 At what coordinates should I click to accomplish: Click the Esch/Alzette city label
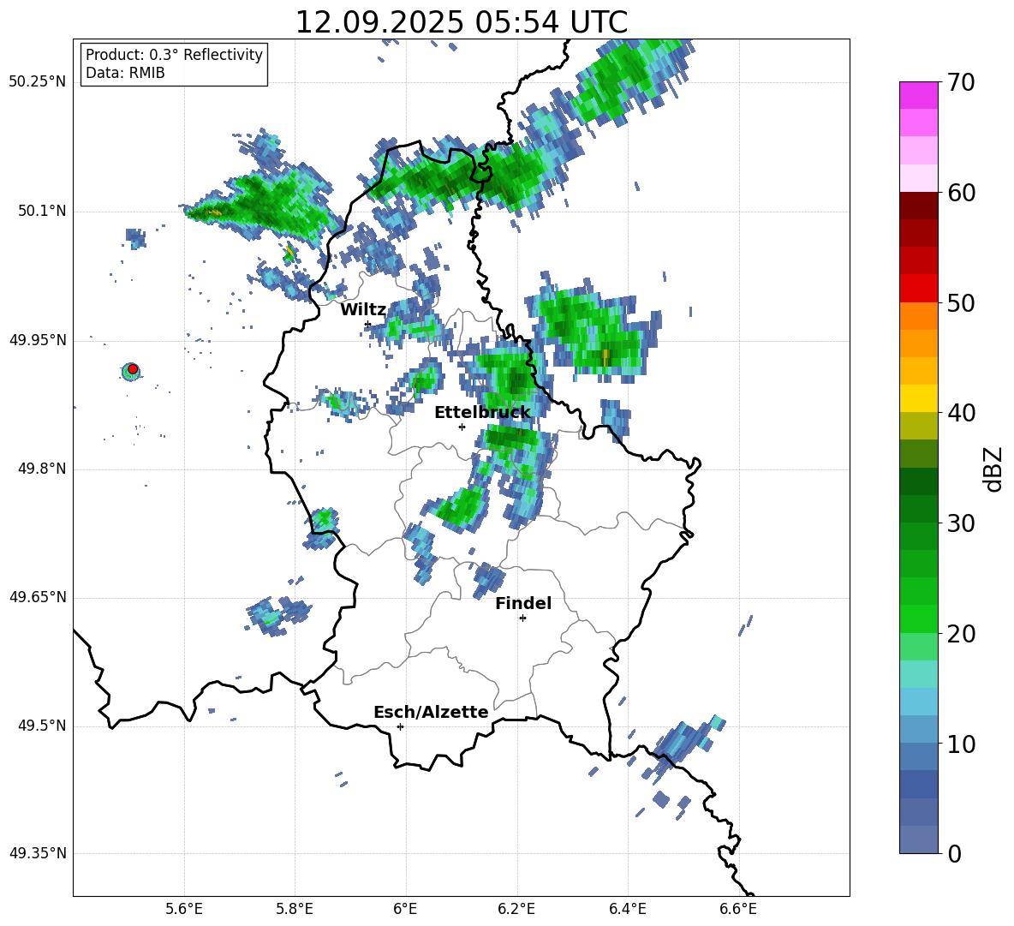coord(431,712)
